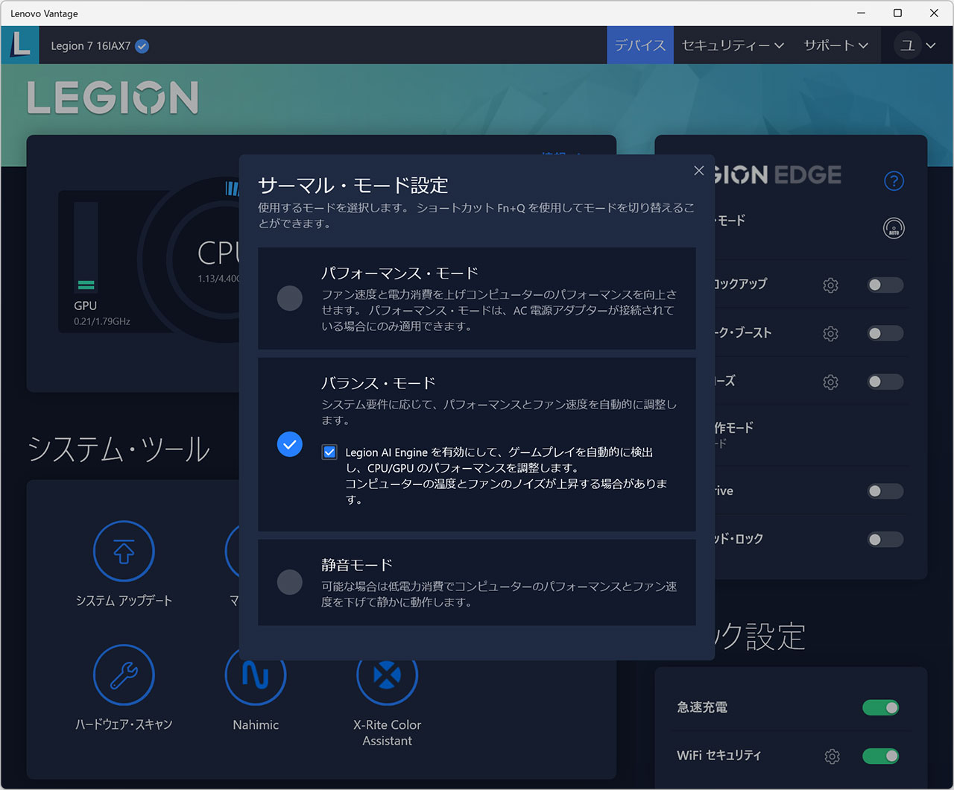Screen dimensions: 954x790
Task: Click the サーマル・モード設定 dialog title
Action: pos(353,186)
